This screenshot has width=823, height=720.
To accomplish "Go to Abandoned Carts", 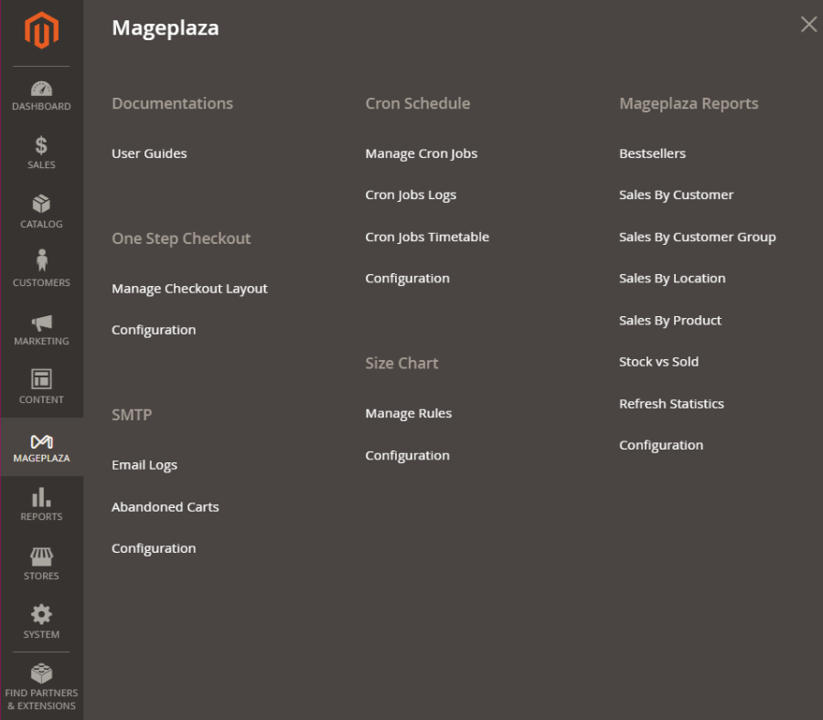I will pos(166,507).
